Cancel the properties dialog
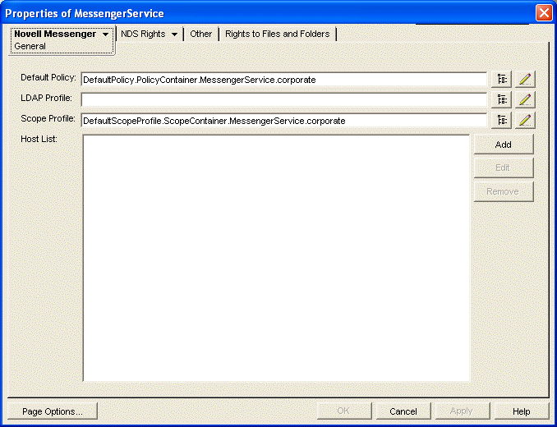Viewport: 557px width, 427px height. (x=403, y=411)
